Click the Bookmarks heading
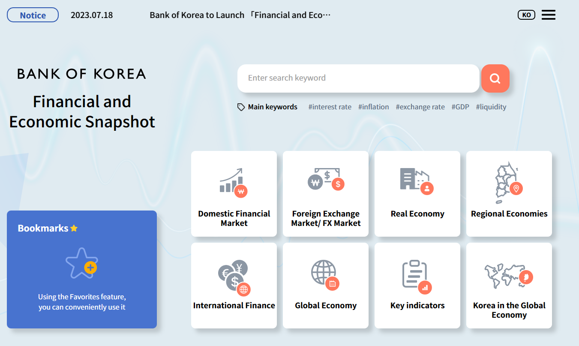The image size is (579, 346). click(x=43, y=228)
